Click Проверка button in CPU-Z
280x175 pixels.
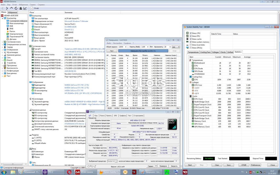click(x=163, y=166)
